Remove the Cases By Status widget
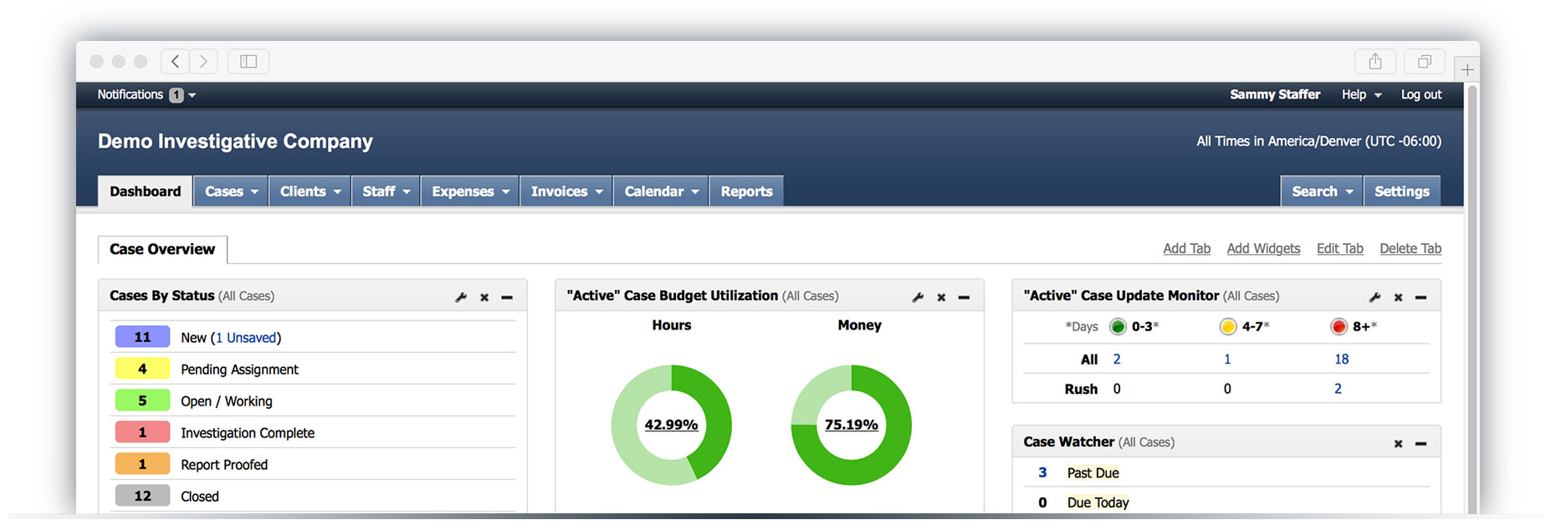This screenshot has width=1556, height=525. tap(484, 297)
